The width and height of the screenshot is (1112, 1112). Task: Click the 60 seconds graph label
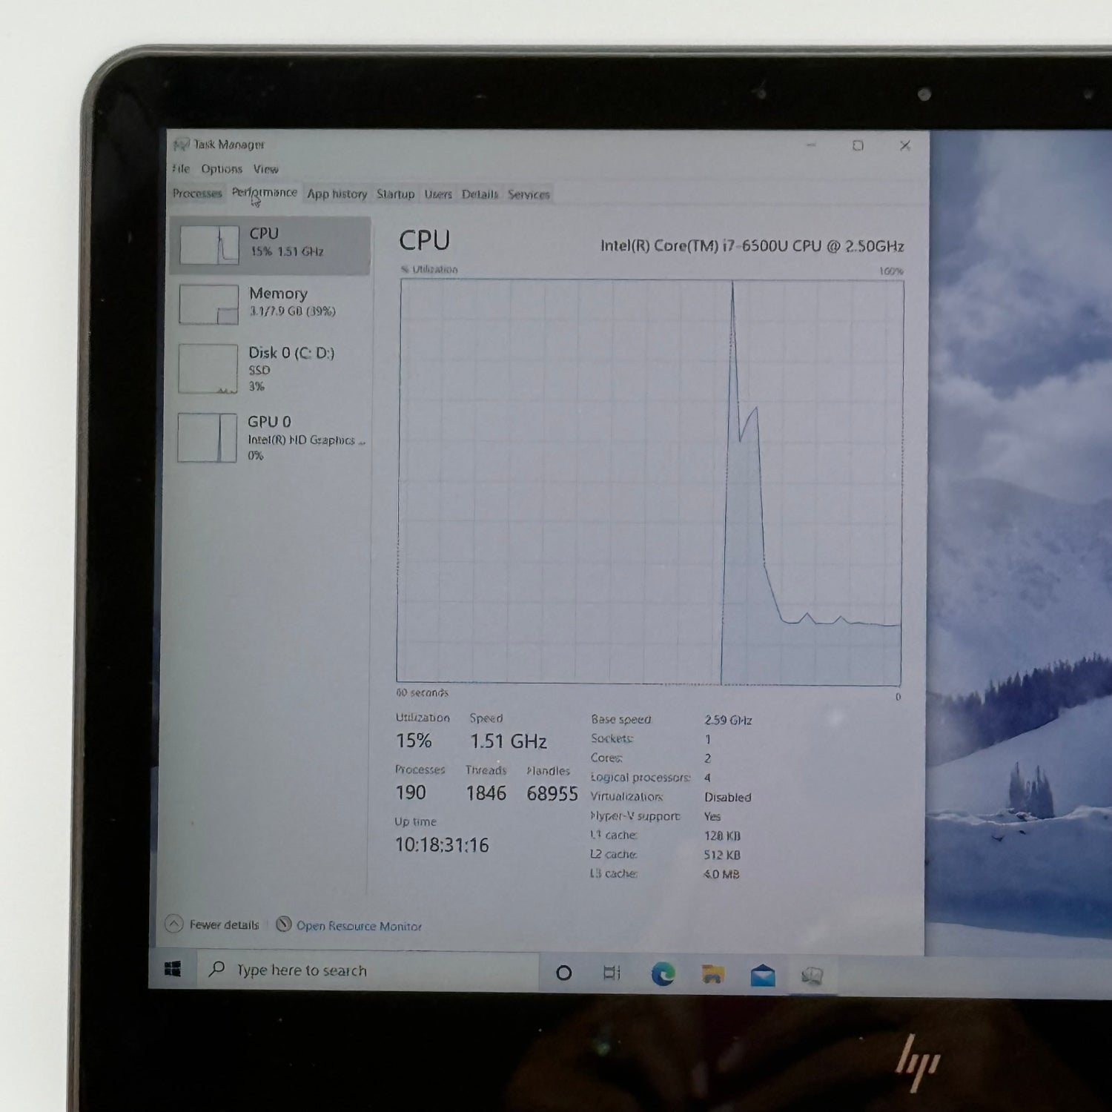[422, 692]
